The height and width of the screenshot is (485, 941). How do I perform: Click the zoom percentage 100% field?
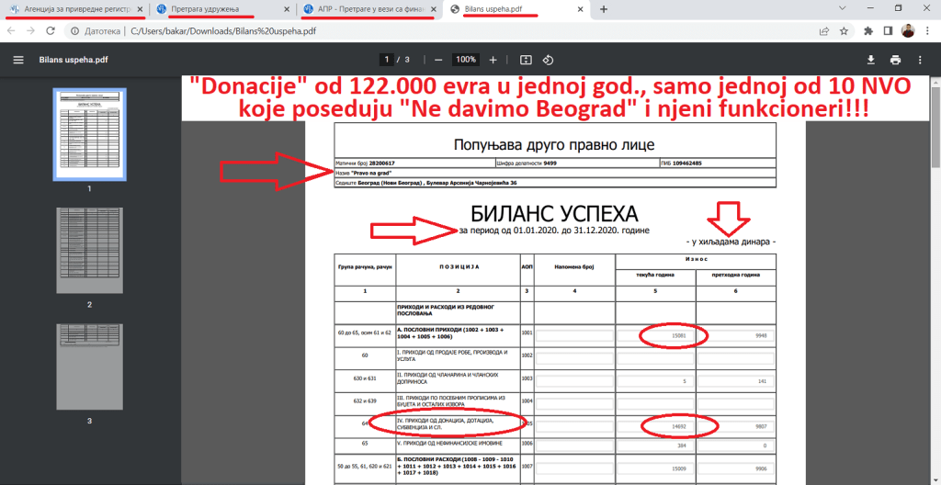point(466,60)
